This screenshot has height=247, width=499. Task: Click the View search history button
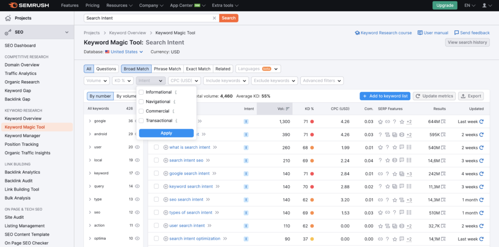(x=467, y=42)
